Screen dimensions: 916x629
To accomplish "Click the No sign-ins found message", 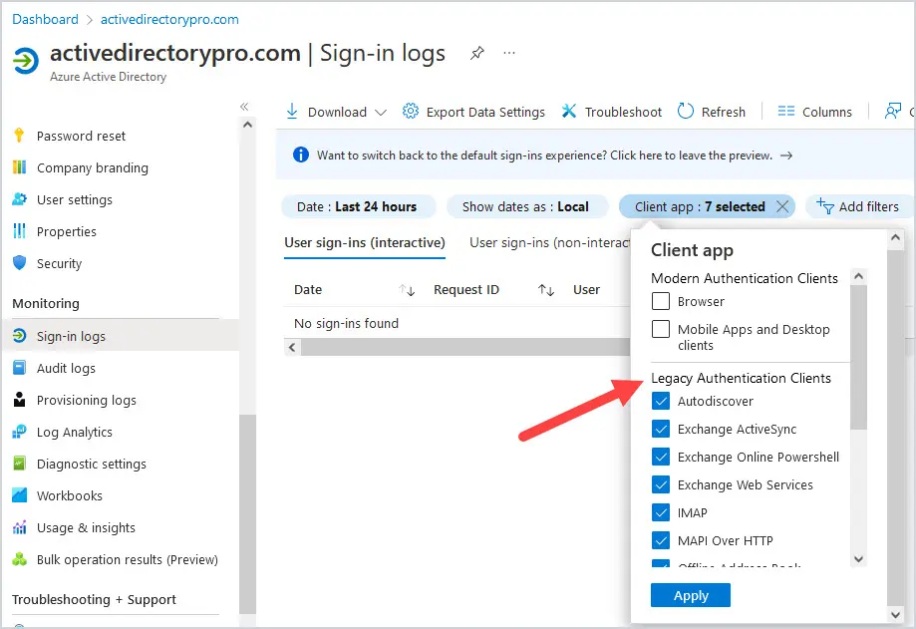I will (346, 324).
